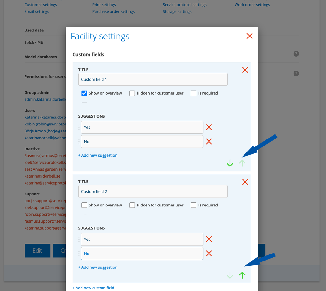The image size is (326, 291).
Task: Open Work order settings link
Action: click(x=252, y=5)
